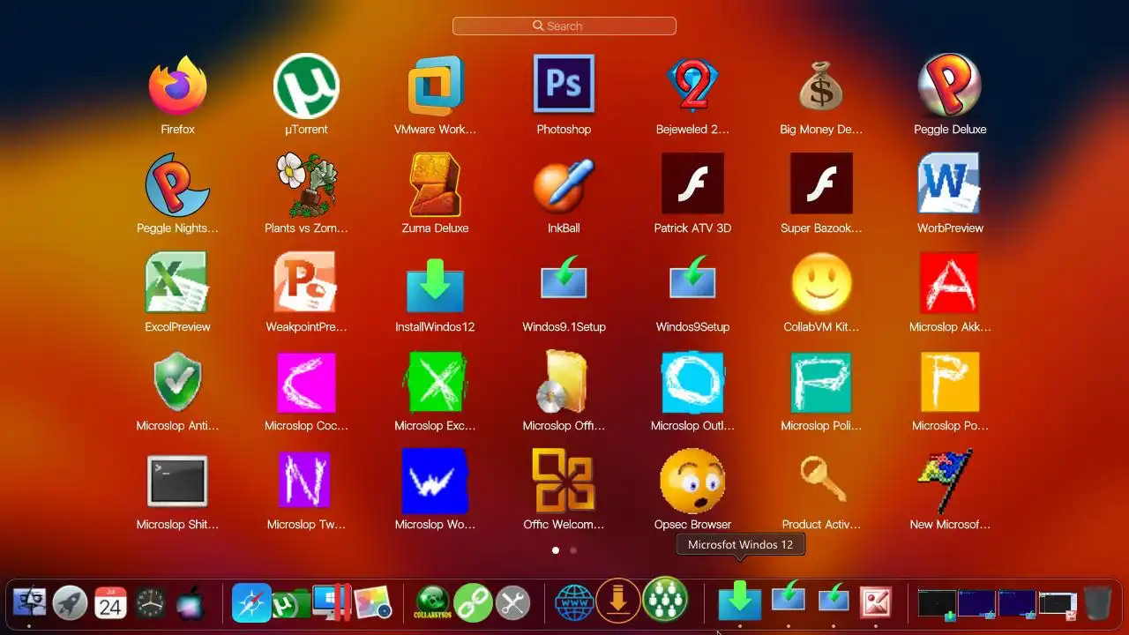Open Microslop Akk red A icon
This screenshot has width=1129, height=635.
pos(950,283)
